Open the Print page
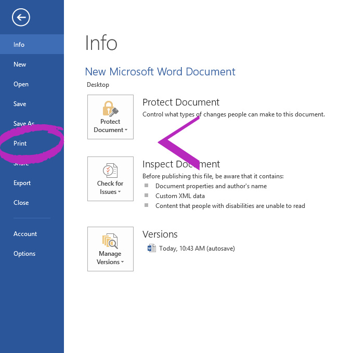353x353 pixels. (x=20, y=143)
